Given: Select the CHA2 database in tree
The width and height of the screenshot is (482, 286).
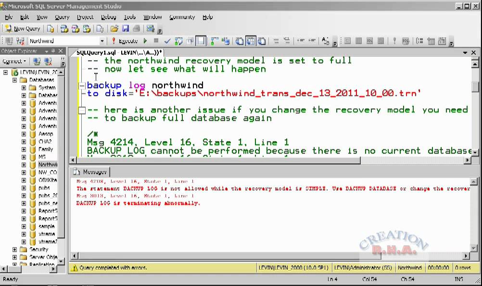Looking at the screenshot, I should [x=45, y=142].
